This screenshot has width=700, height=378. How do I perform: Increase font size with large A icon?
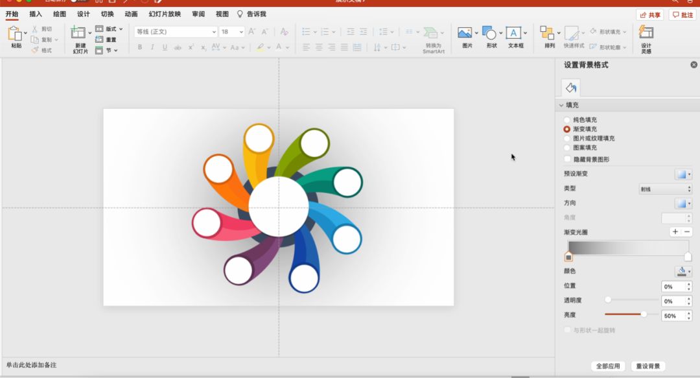click(x=251, y=31)
